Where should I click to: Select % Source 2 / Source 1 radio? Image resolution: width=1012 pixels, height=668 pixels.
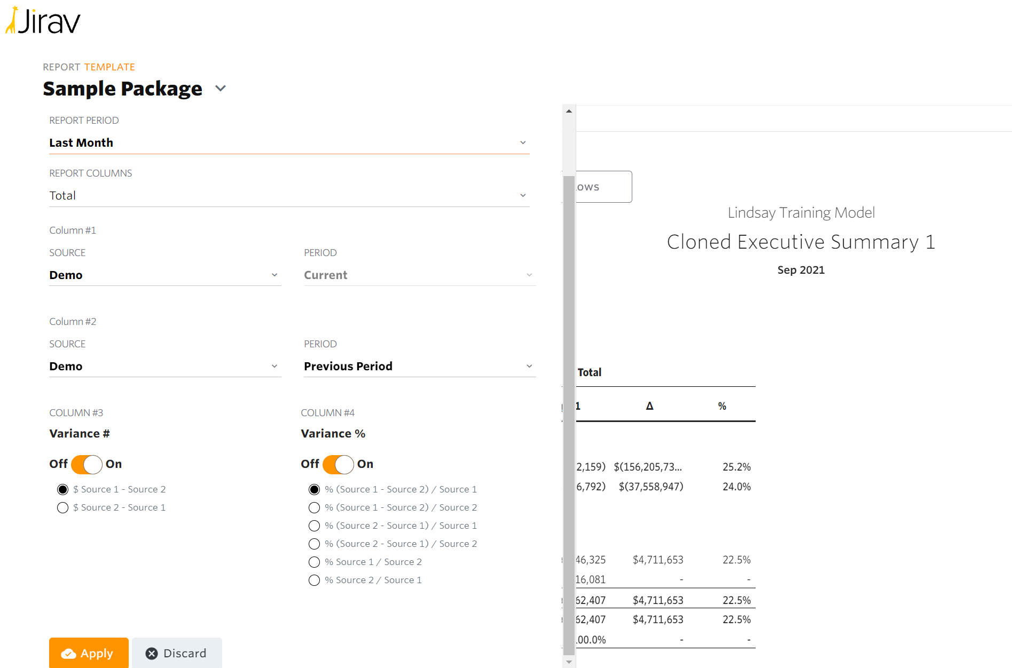click(315, 580)
